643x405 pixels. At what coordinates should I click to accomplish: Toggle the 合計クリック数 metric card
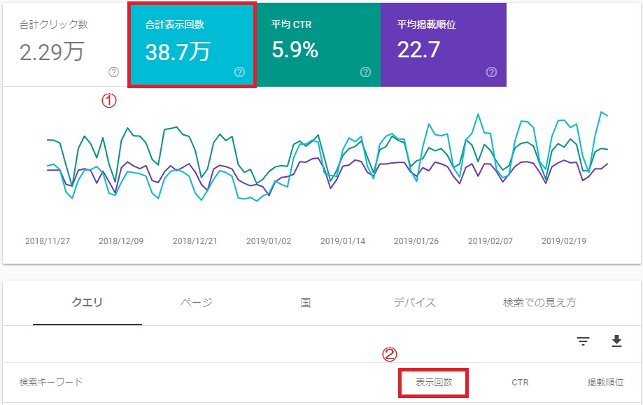64,43
